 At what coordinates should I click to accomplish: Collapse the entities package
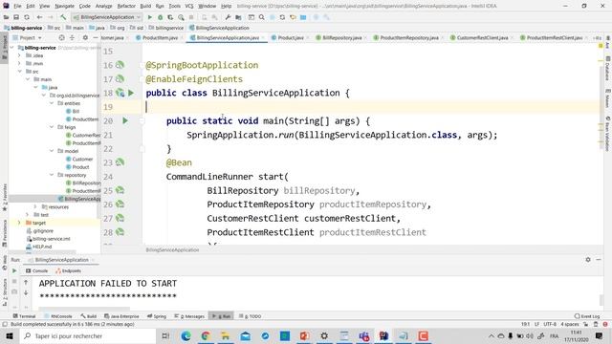52,103
